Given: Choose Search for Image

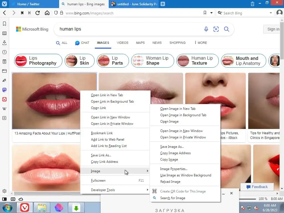Looking at the screenshot, I should (x=185, y=198).
